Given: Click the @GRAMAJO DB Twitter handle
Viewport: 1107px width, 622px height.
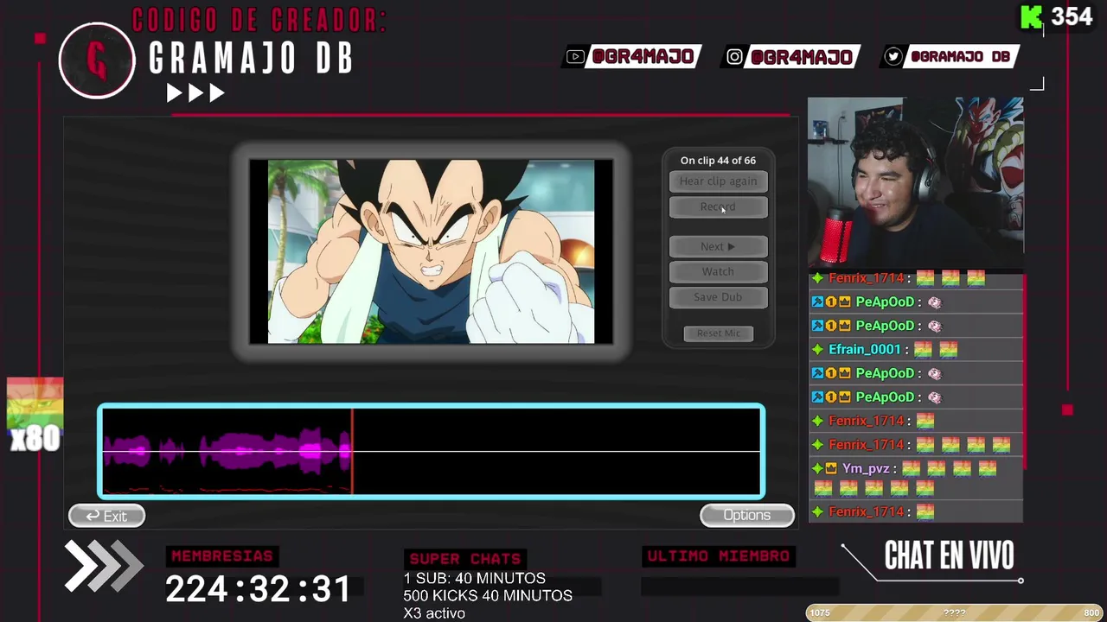Looking at the screenshot, I should point(960,57).
